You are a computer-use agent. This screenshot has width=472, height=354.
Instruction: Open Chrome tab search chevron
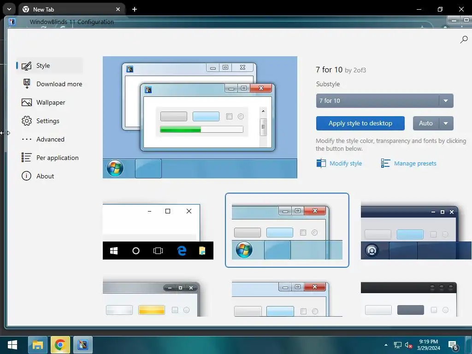click(9, 9)
